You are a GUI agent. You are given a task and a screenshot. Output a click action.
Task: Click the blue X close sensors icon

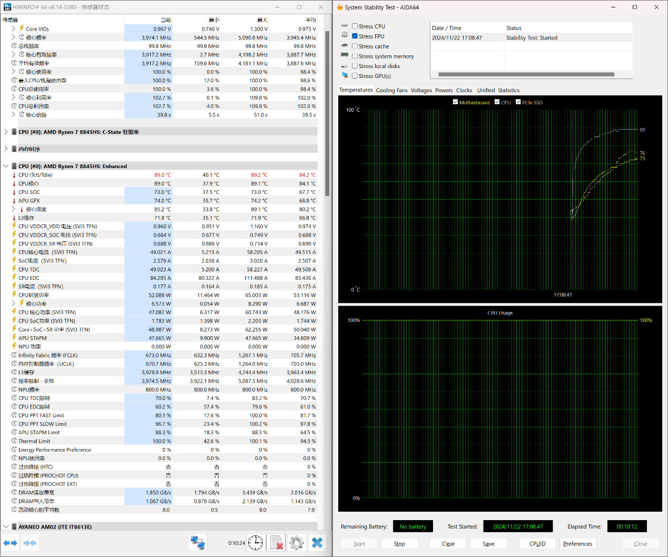(317, 543)
